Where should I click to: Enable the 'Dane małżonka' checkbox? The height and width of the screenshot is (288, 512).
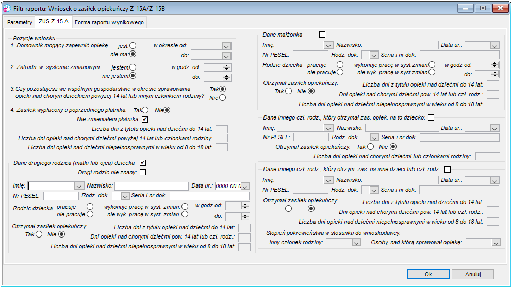(322, 34)
